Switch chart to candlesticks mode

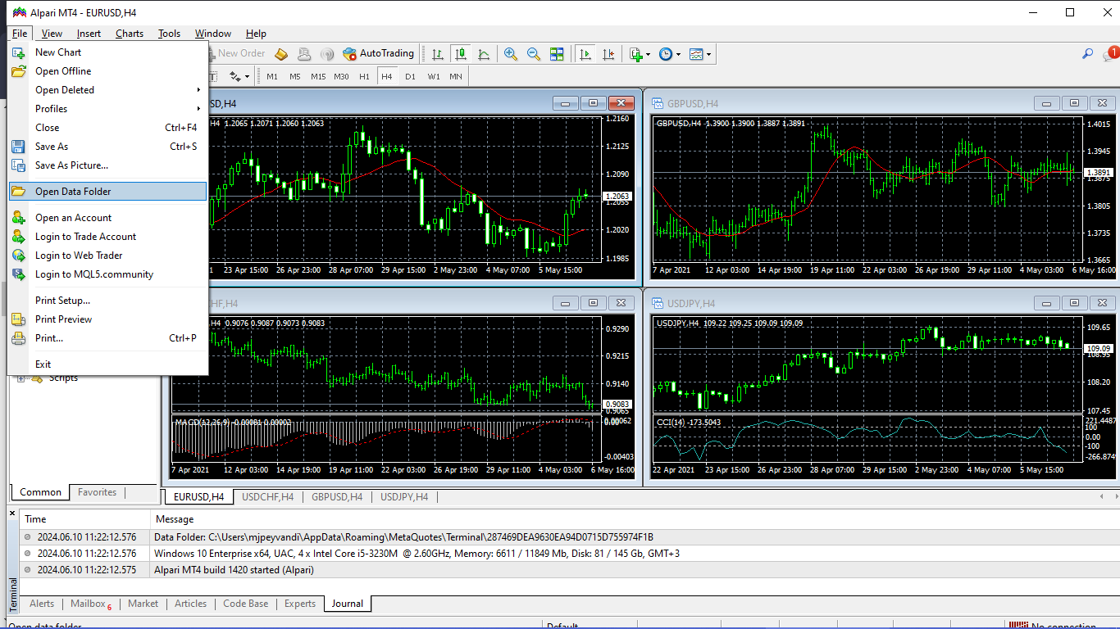461,54
